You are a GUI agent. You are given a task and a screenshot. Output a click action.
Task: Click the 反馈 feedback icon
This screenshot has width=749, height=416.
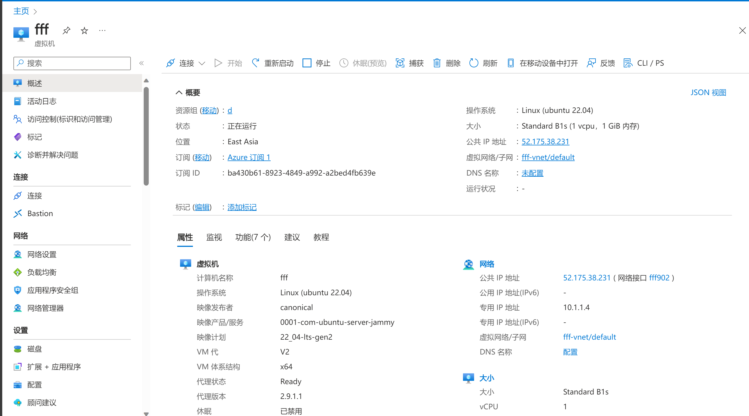(x=591, y=63)
